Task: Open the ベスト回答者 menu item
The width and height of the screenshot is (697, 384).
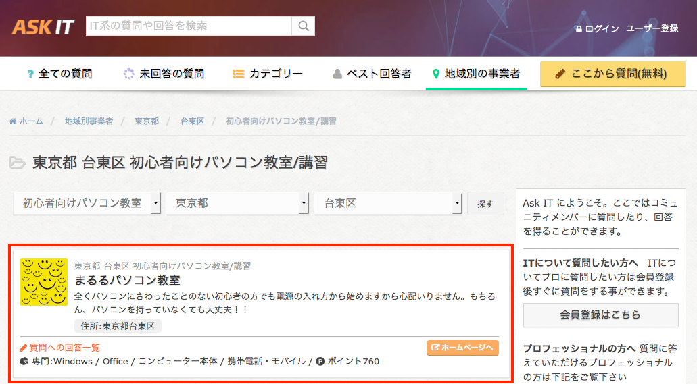Action: [379, 74]
